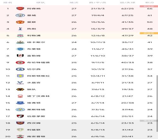Select the West Ham claret badge
The width and height of the screenshot is (158, 139).
(x=20, y=123)
